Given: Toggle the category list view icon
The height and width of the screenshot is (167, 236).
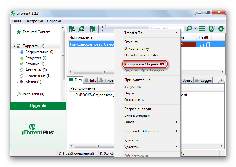Looking at the screenshot, I should tap(202, 29).
